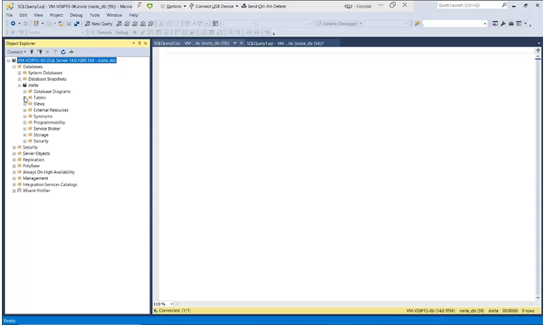The width and height of the screenshot is (545, 325).
Task: Collapse the insite database node
Action: click(20, 85)
